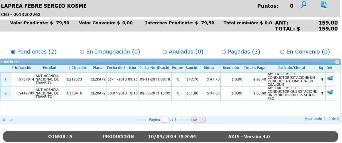Open detail icon for infraction 15442709
This screenshot has height=143, width=342.
click(330, 92)
